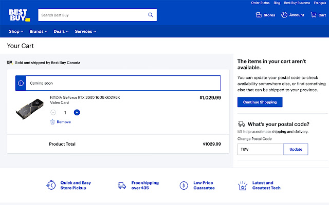The image size is (329, 205).
Task: Click the postal code input field
Action: pos(261,149)
